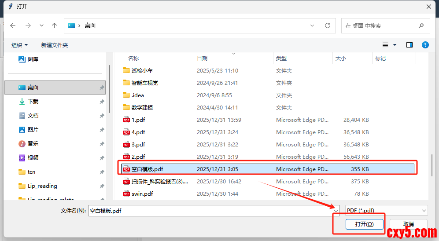Open the 组织 menu
This screenshot has height=241, width=439.
click(19, 45)
